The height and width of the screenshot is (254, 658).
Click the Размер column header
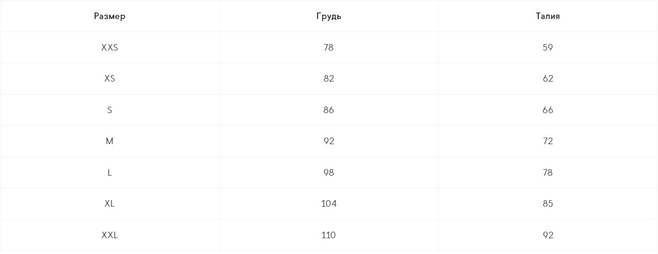coord(110,16)
